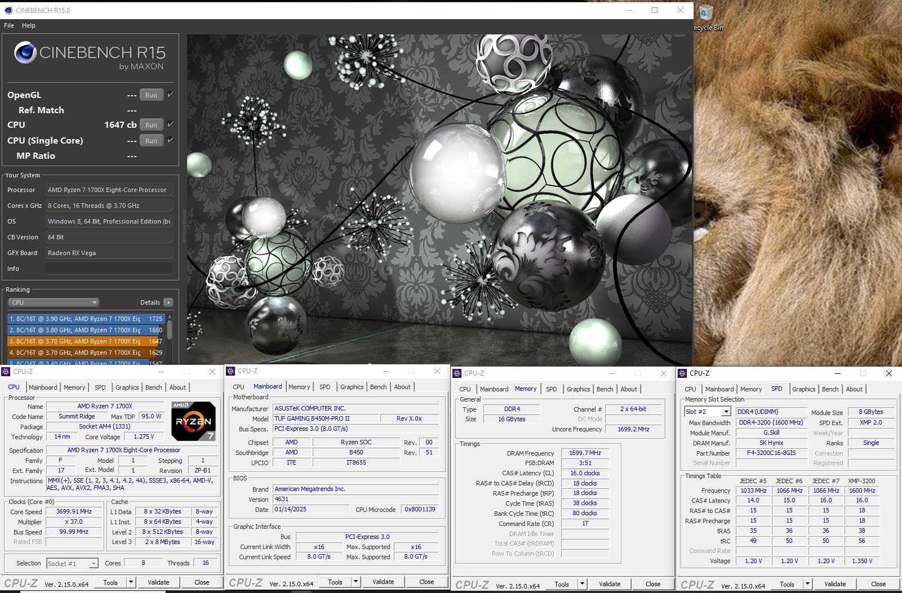Click the Processor field in Your System
The height and width of the screenshot is (593, 902).
109,190
